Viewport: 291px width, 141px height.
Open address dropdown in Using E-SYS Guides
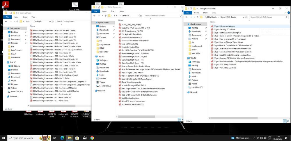244,17
